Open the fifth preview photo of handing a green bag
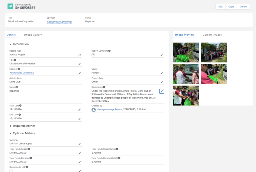Image resolution: width=256 pixels, height=172 pixels. point(186,96)
